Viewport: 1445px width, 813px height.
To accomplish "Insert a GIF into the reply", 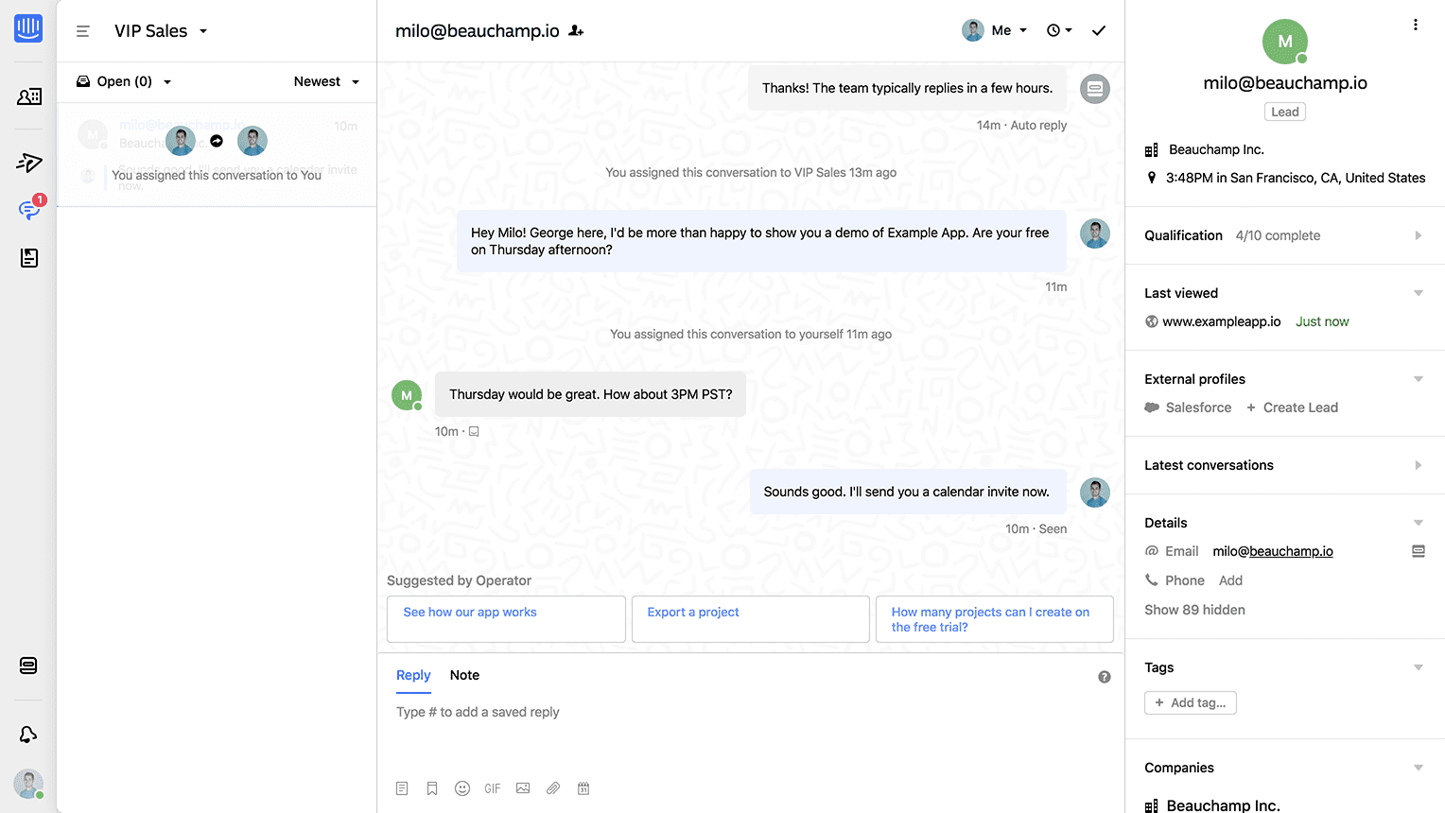I will click(x=492, y=787).
